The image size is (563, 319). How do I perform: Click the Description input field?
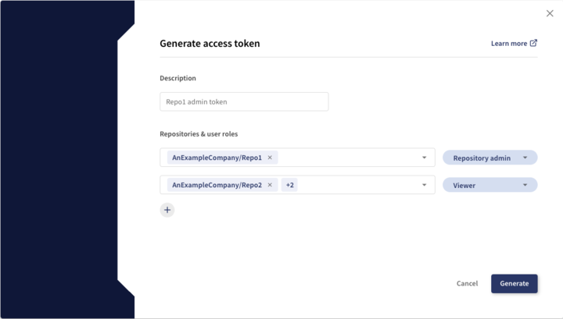pos(244,101)
